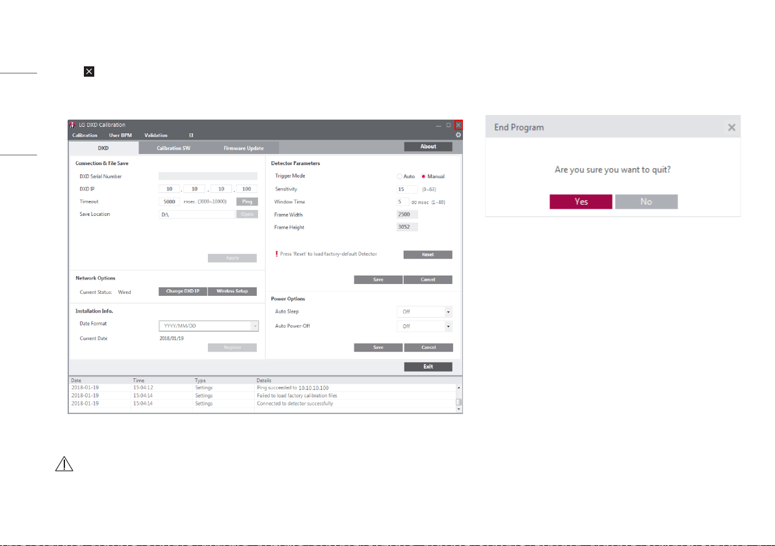The height and width of the screenshot is (546, 775).
Task: Click the Timeout field showing 5000
Action: point(170,201)
